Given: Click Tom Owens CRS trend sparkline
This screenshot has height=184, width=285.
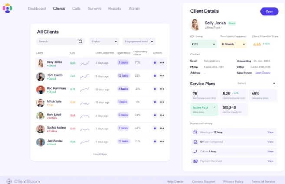Looking at the screenshot, I should coord(85,76).
